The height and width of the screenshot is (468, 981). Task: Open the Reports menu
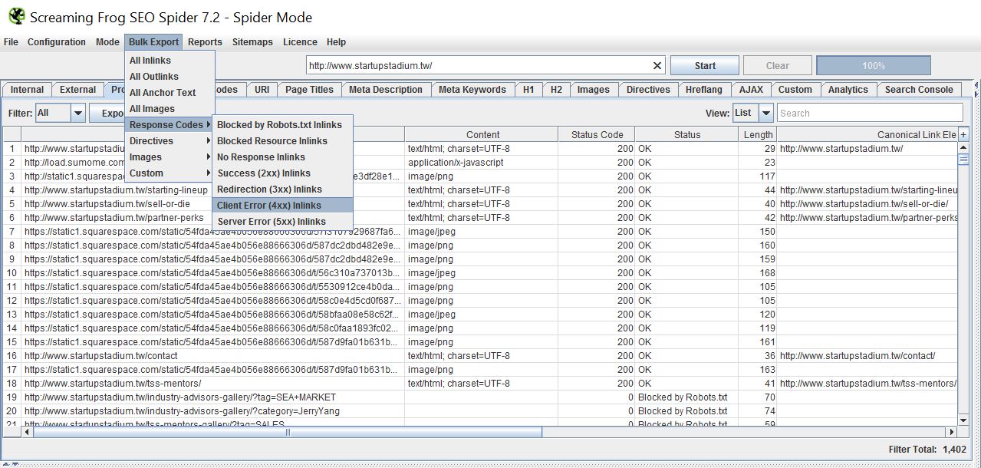[206, 42]
